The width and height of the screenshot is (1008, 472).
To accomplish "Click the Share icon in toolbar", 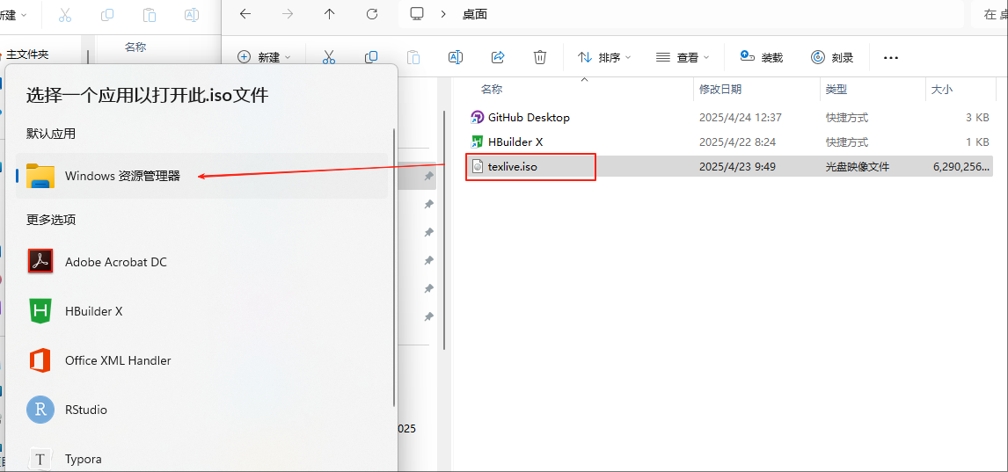I will 498,57.
